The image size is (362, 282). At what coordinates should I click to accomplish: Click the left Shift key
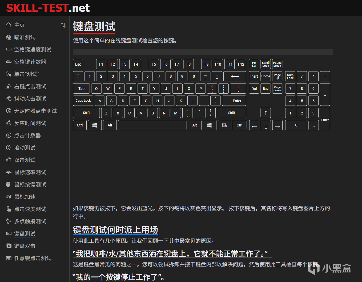(86, 113)
